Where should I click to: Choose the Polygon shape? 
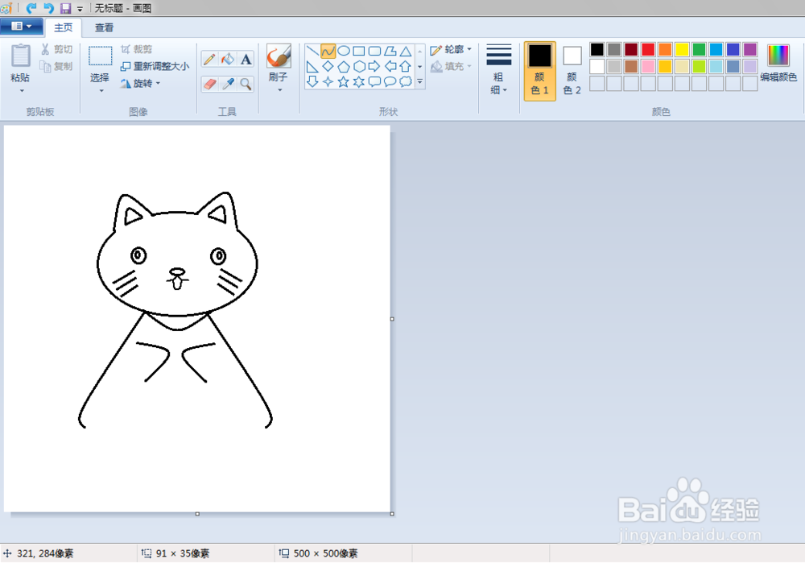click(x=390, y=51)
